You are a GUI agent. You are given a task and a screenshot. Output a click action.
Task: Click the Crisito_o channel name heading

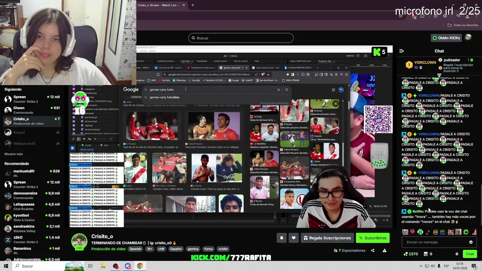102,236
